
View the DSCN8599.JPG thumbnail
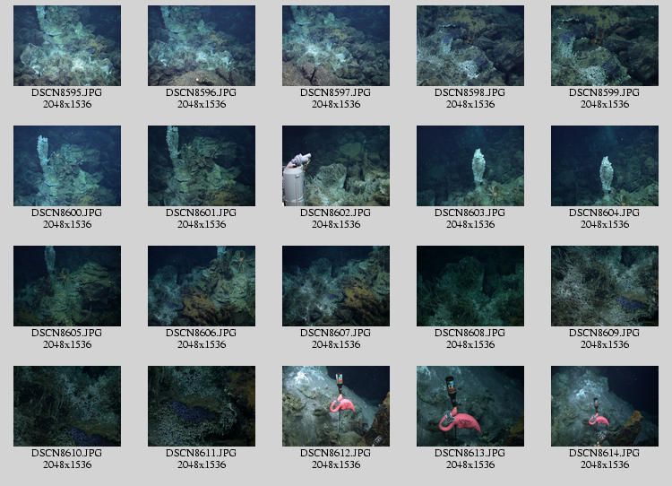click(x=605, y=46)
